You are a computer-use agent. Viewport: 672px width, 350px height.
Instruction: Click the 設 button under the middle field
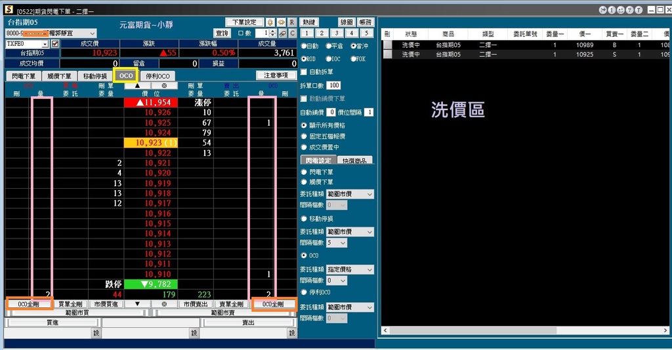click(x=194, y=333)
